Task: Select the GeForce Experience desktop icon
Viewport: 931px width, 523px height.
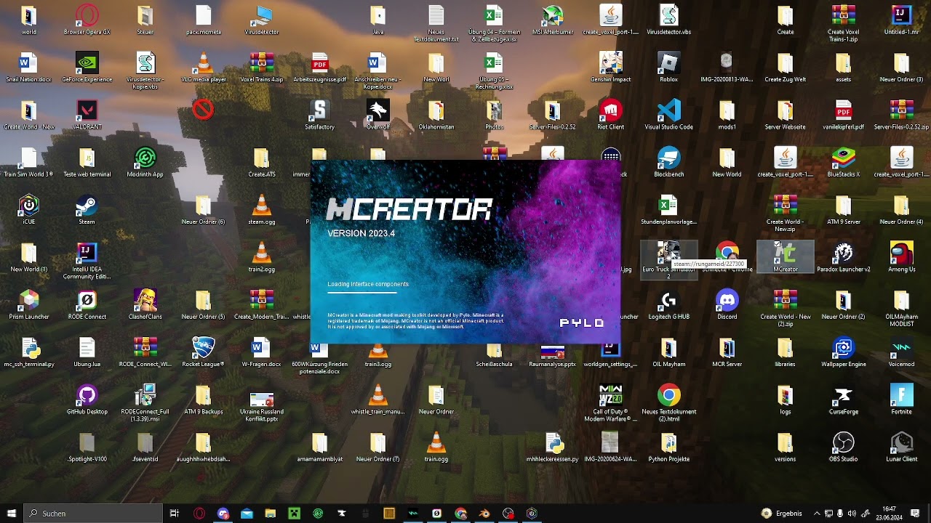Action: point(87,68)
